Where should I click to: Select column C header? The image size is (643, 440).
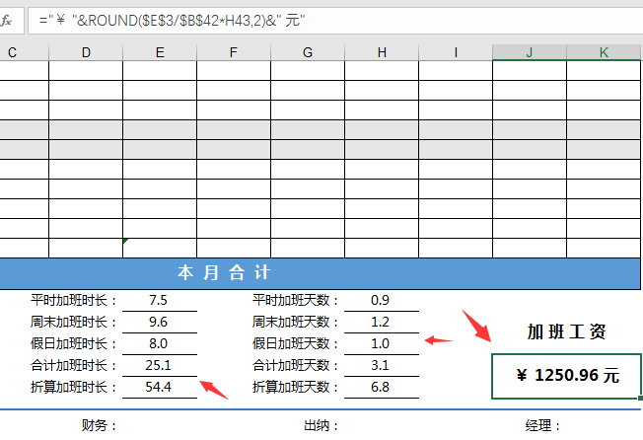click(x=25, y=52)
